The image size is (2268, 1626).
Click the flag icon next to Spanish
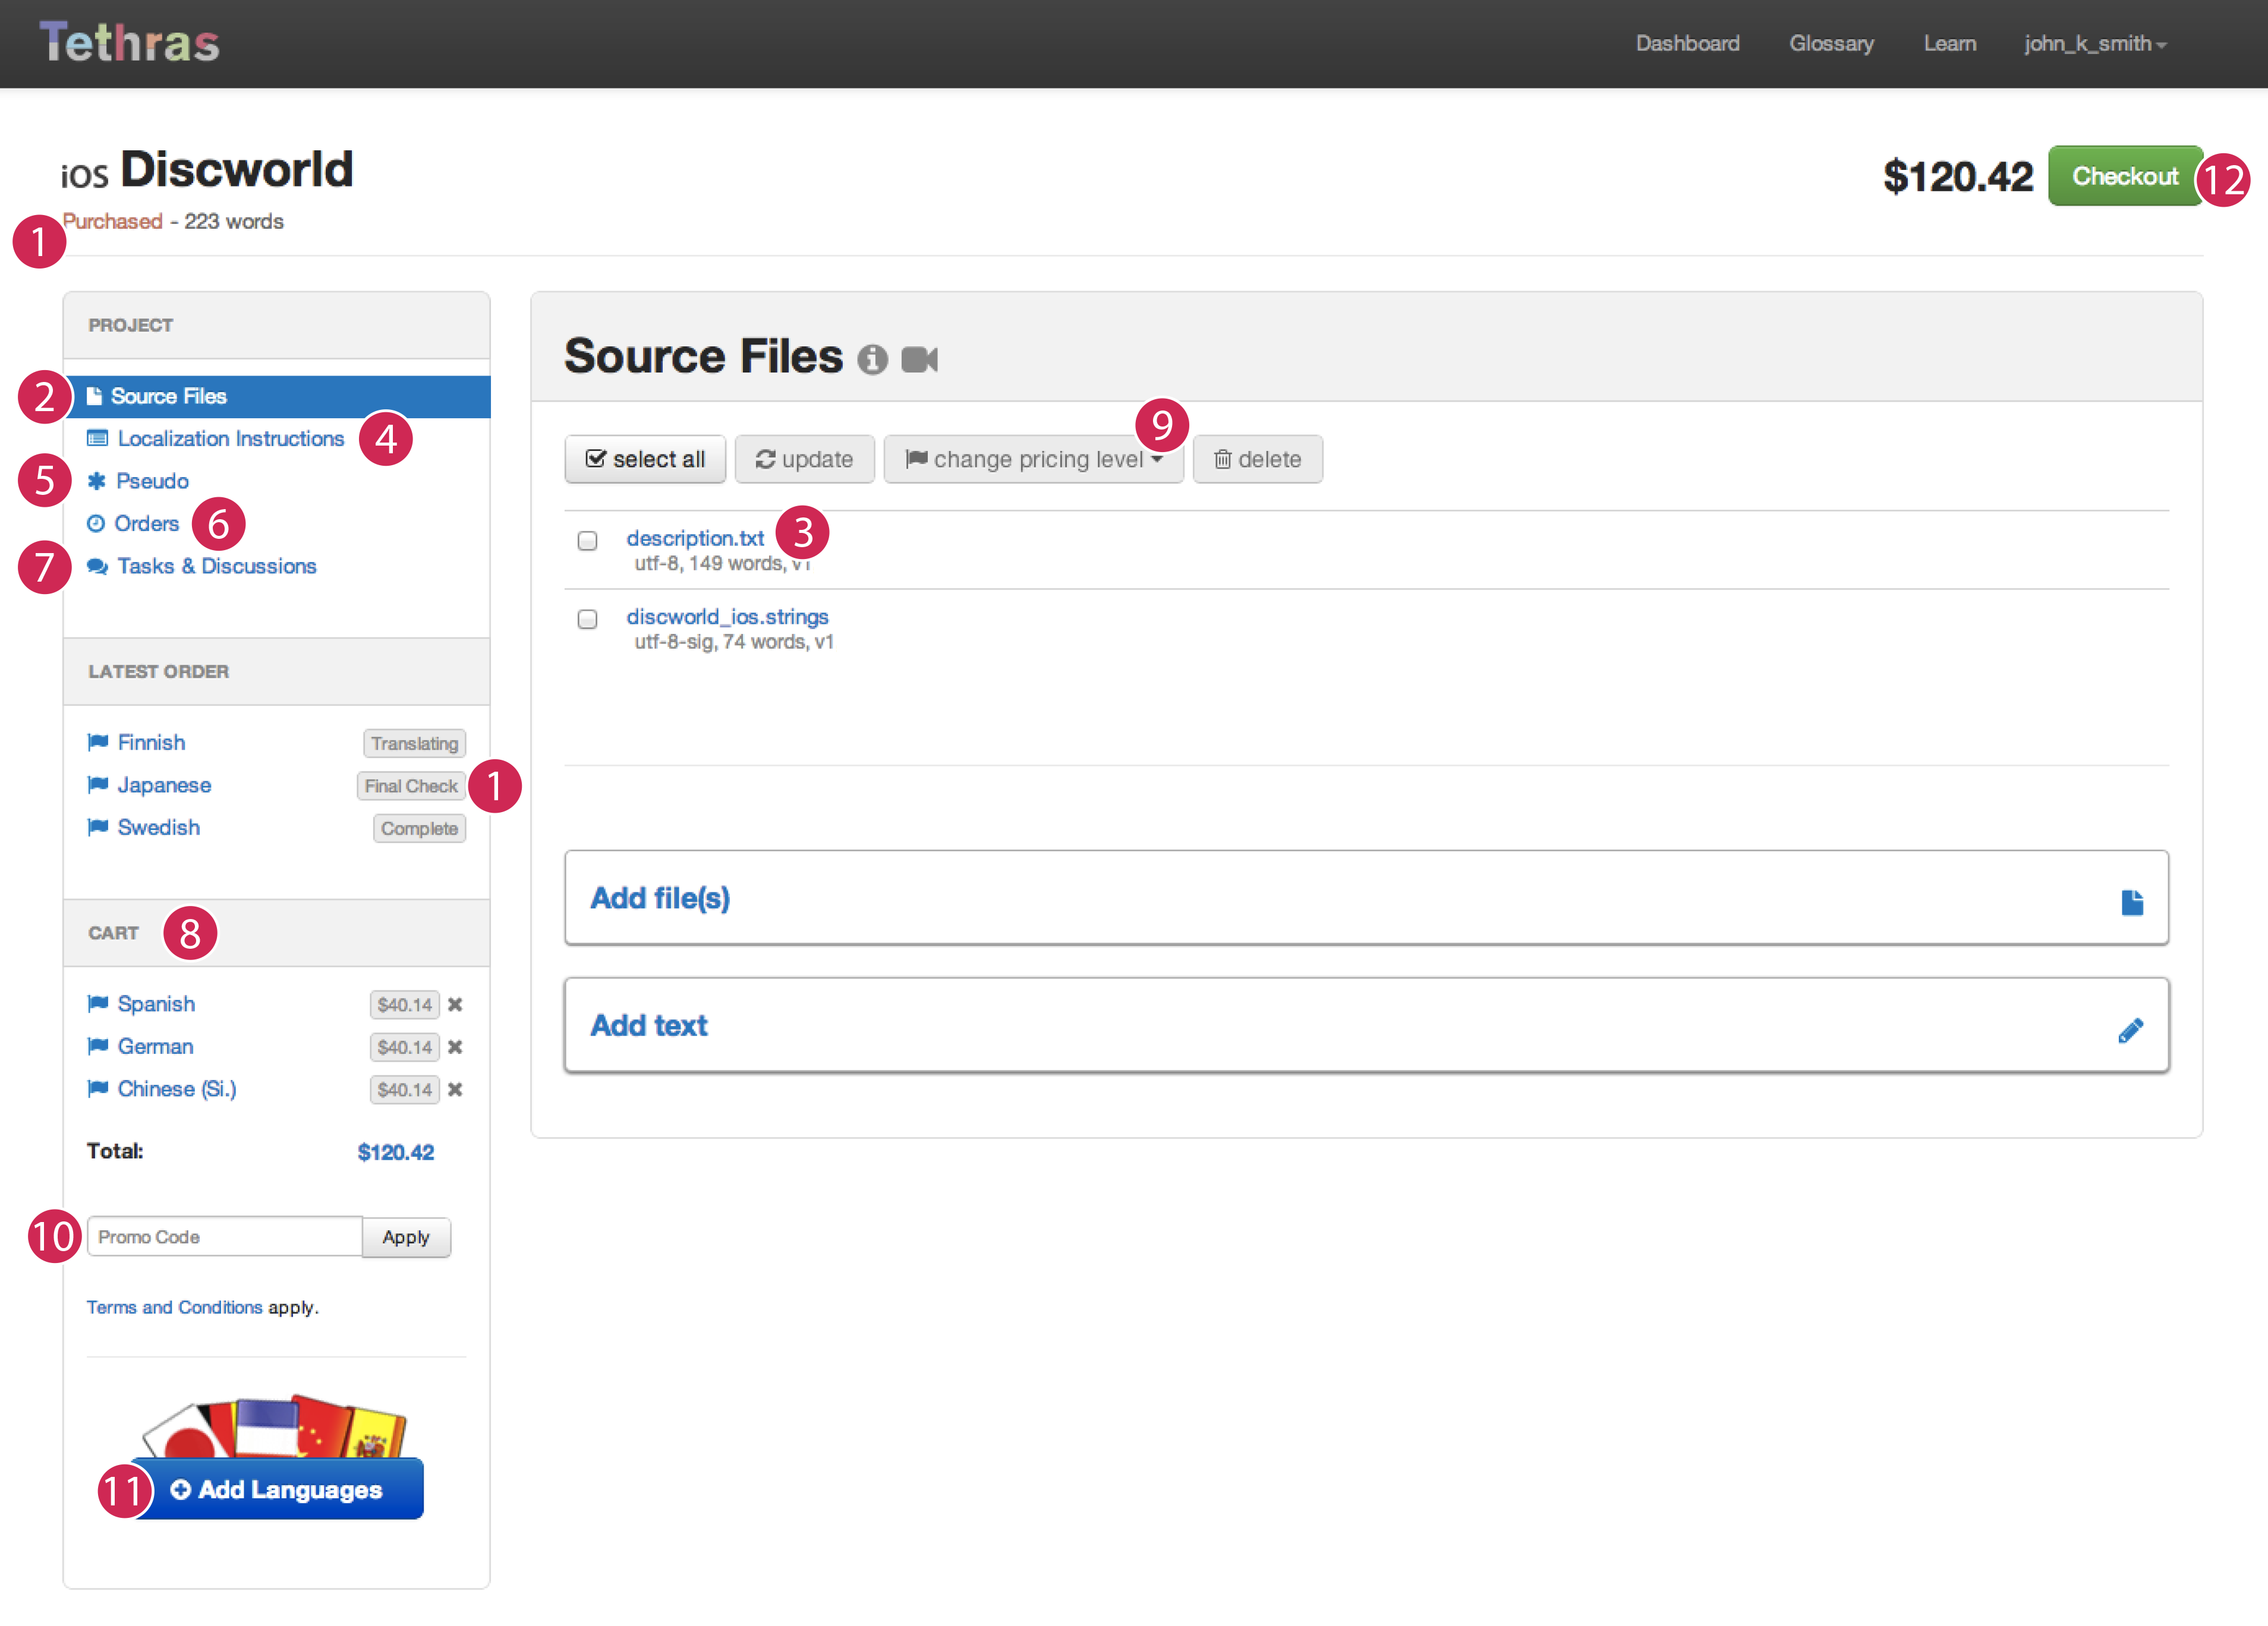coord(98,1003)
